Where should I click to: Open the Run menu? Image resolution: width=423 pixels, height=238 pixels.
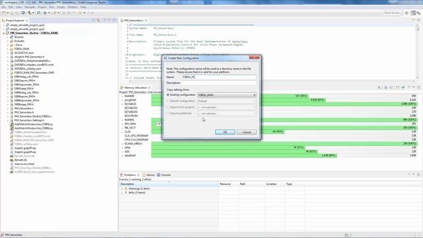(x=52, y=7)
